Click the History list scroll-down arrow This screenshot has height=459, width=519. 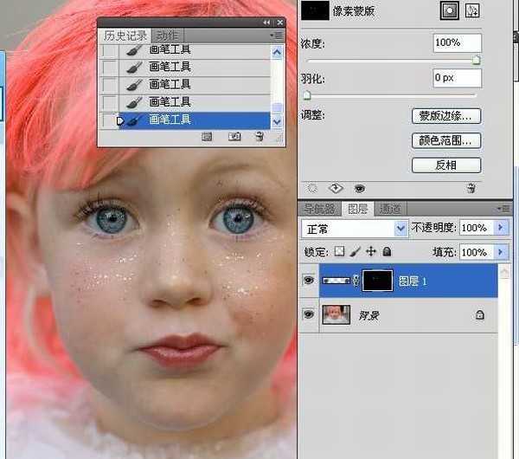pyautogui.click(x=277, y=122)
